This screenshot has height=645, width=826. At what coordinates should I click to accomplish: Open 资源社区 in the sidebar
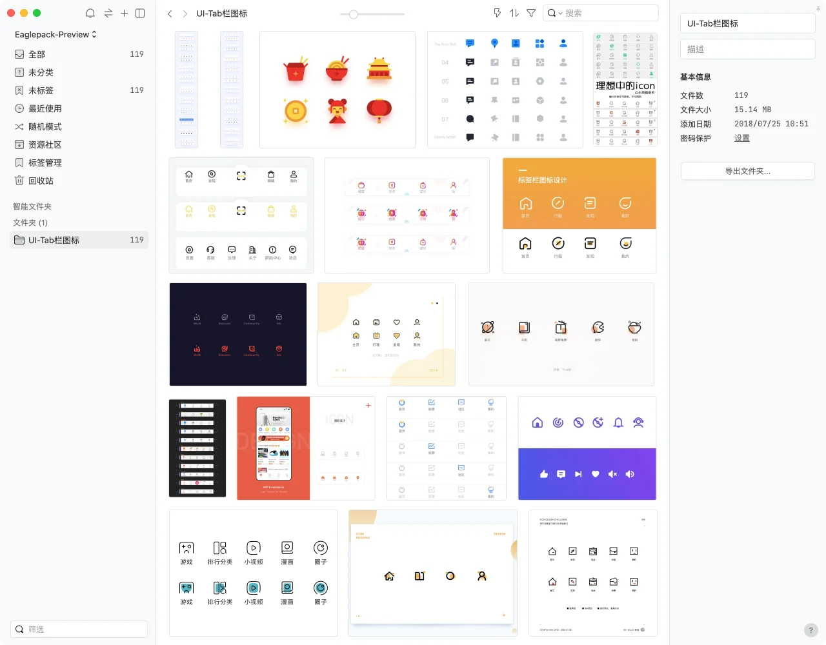tap(79, 144)
